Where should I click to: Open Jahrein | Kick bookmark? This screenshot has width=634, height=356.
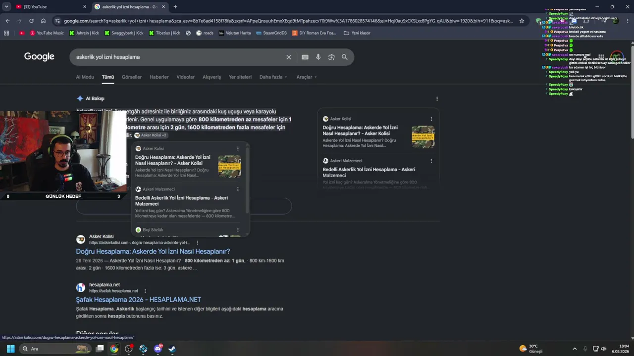[83, 33]
